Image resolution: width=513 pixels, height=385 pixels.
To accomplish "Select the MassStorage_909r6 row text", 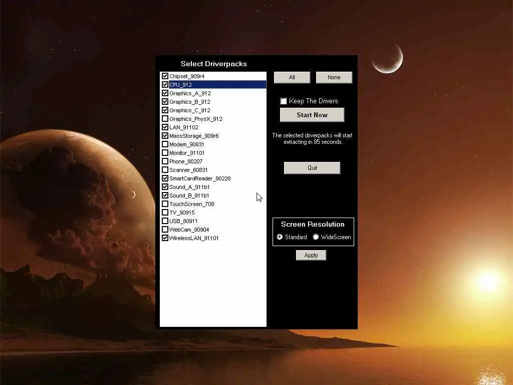I will [194, 136].
